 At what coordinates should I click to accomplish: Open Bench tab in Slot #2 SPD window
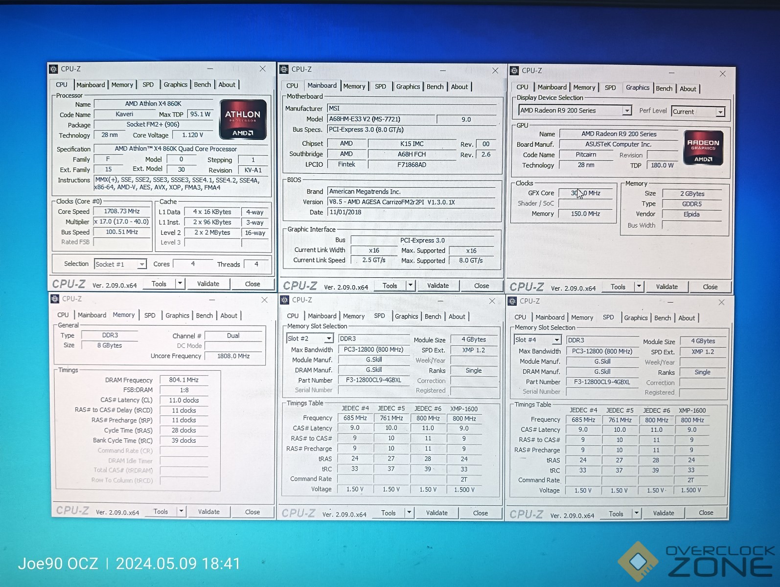tap(433, 316)
